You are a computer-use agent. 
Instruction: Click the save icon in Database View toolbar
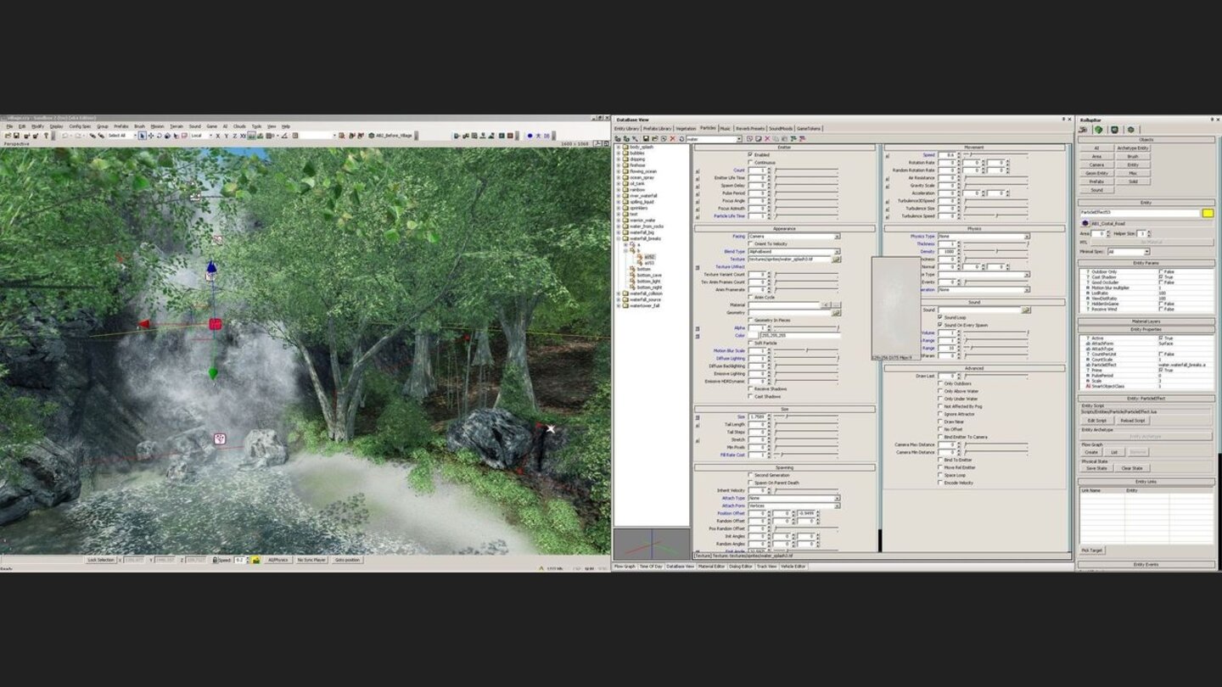(x=646, y=139)
